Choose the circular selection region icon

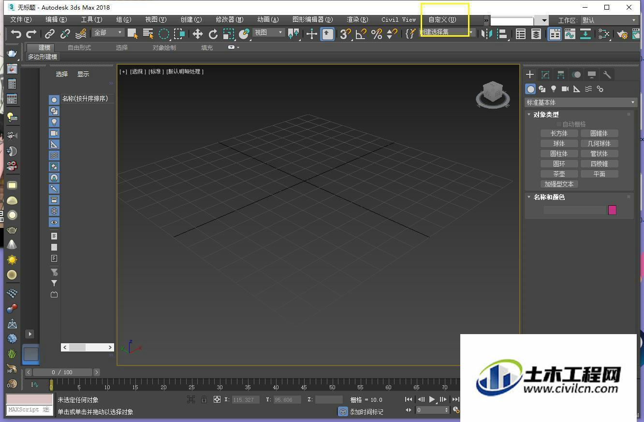164,34
